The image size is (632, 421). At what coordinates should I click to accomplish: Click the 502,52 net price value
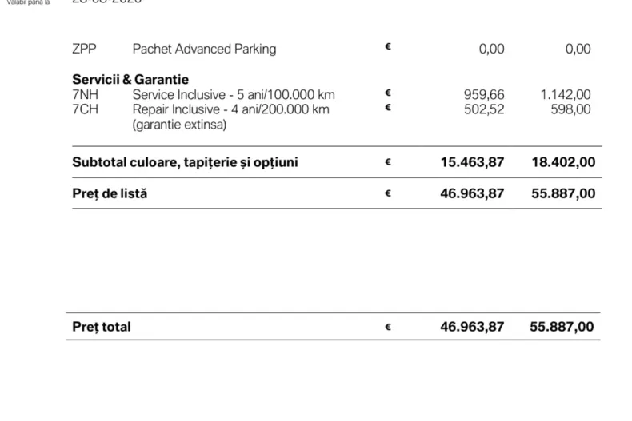484,109
